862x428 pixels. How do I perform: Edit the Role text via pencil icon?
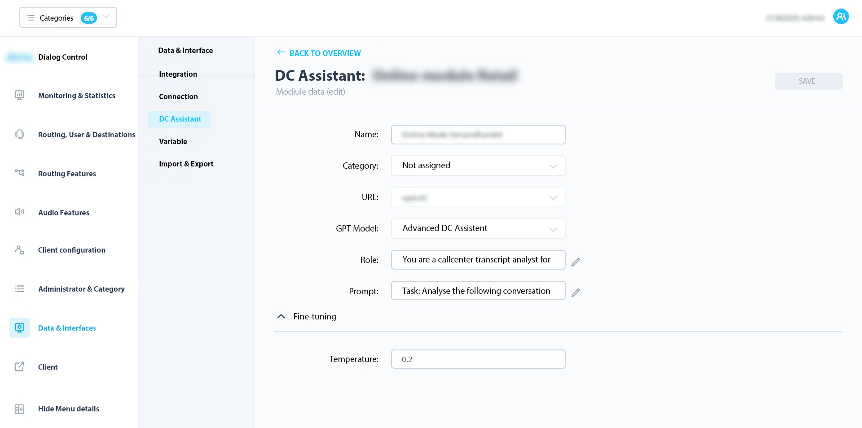point(576,262)
